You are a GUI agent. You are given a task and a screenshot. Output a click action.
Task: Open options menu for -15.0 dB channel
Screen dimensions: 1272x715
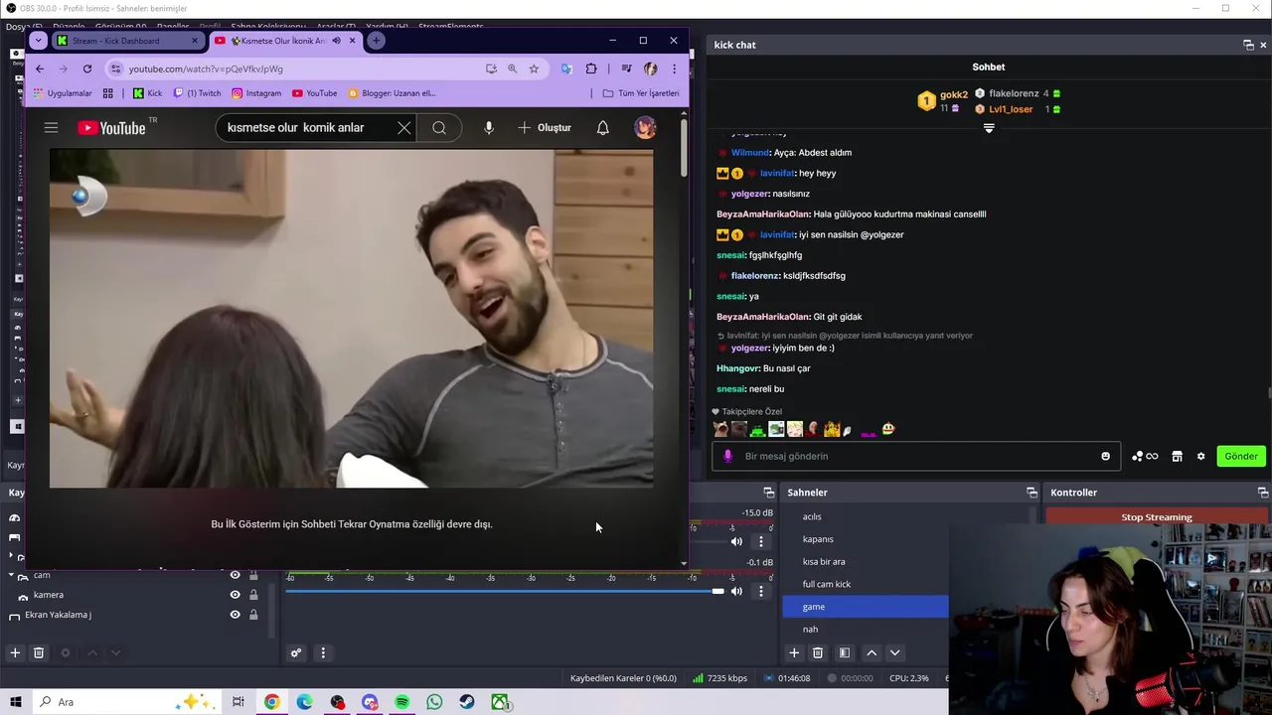(x=761, y=541)
